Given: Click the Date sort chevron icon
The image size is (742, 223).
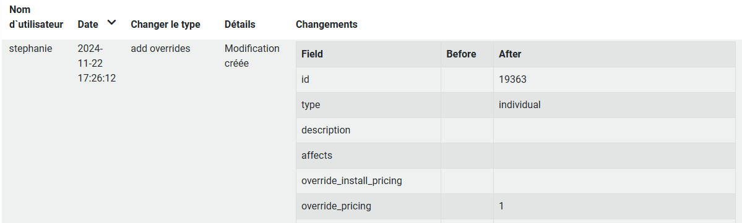Looking at the screenshot, I should pos(111,22).
